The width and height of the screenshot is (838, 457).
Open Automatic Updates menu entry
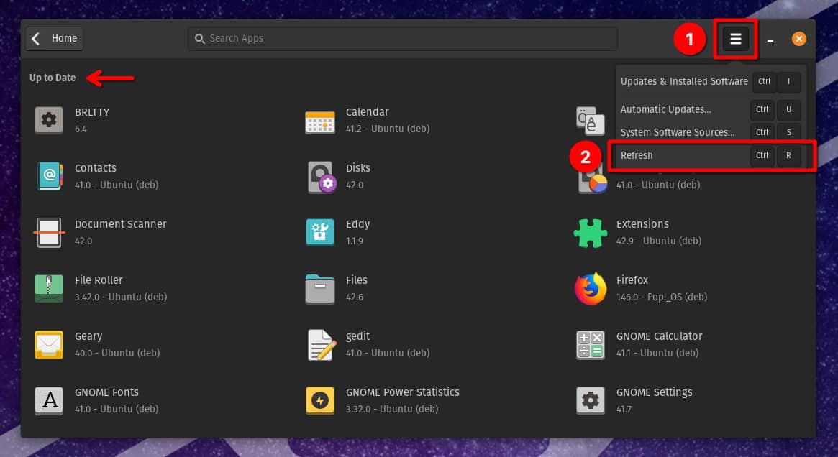(665, 109)
